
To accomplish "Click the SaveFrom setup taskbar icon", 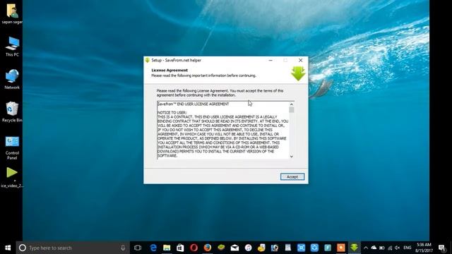I will [355, 248].
